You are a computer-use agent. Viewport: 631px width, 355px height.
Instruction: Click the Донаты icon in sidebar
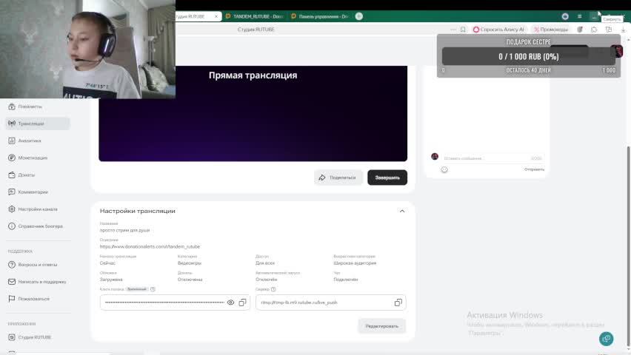coord(12,175)
